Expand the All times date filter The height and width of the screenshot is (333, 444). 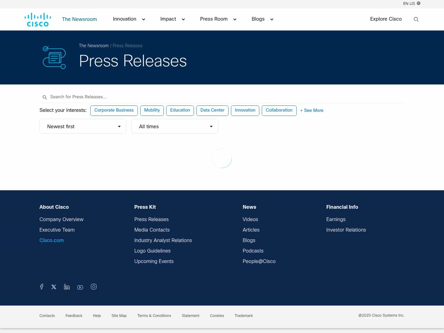(175, 126)
